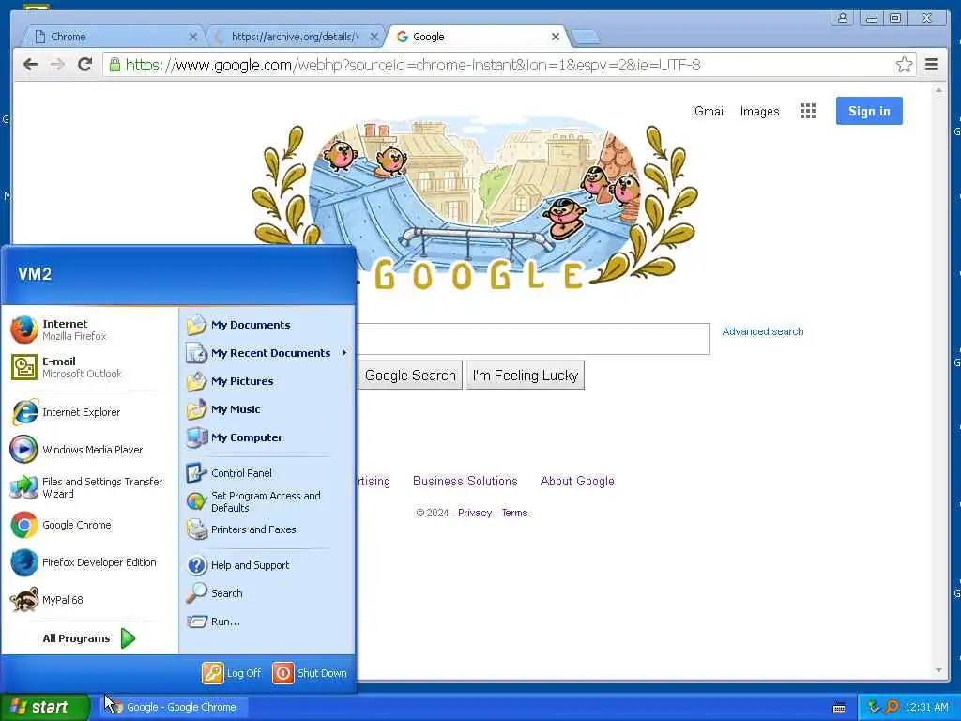Switch to the archive.org tab
Screen dimensions: 961x721
tap(296, 37)
